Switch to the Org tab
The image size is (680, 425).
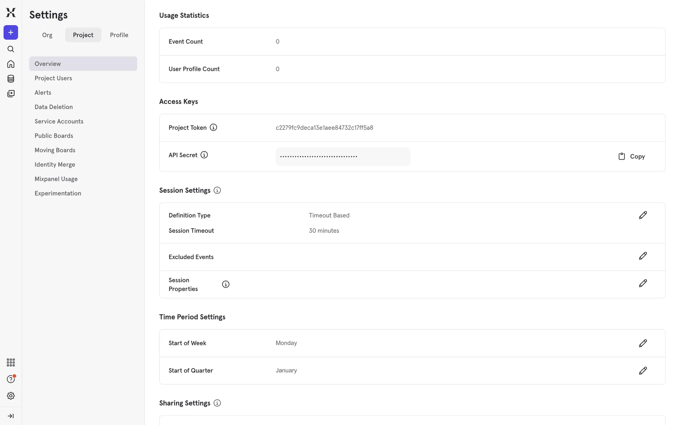point(47,35)
